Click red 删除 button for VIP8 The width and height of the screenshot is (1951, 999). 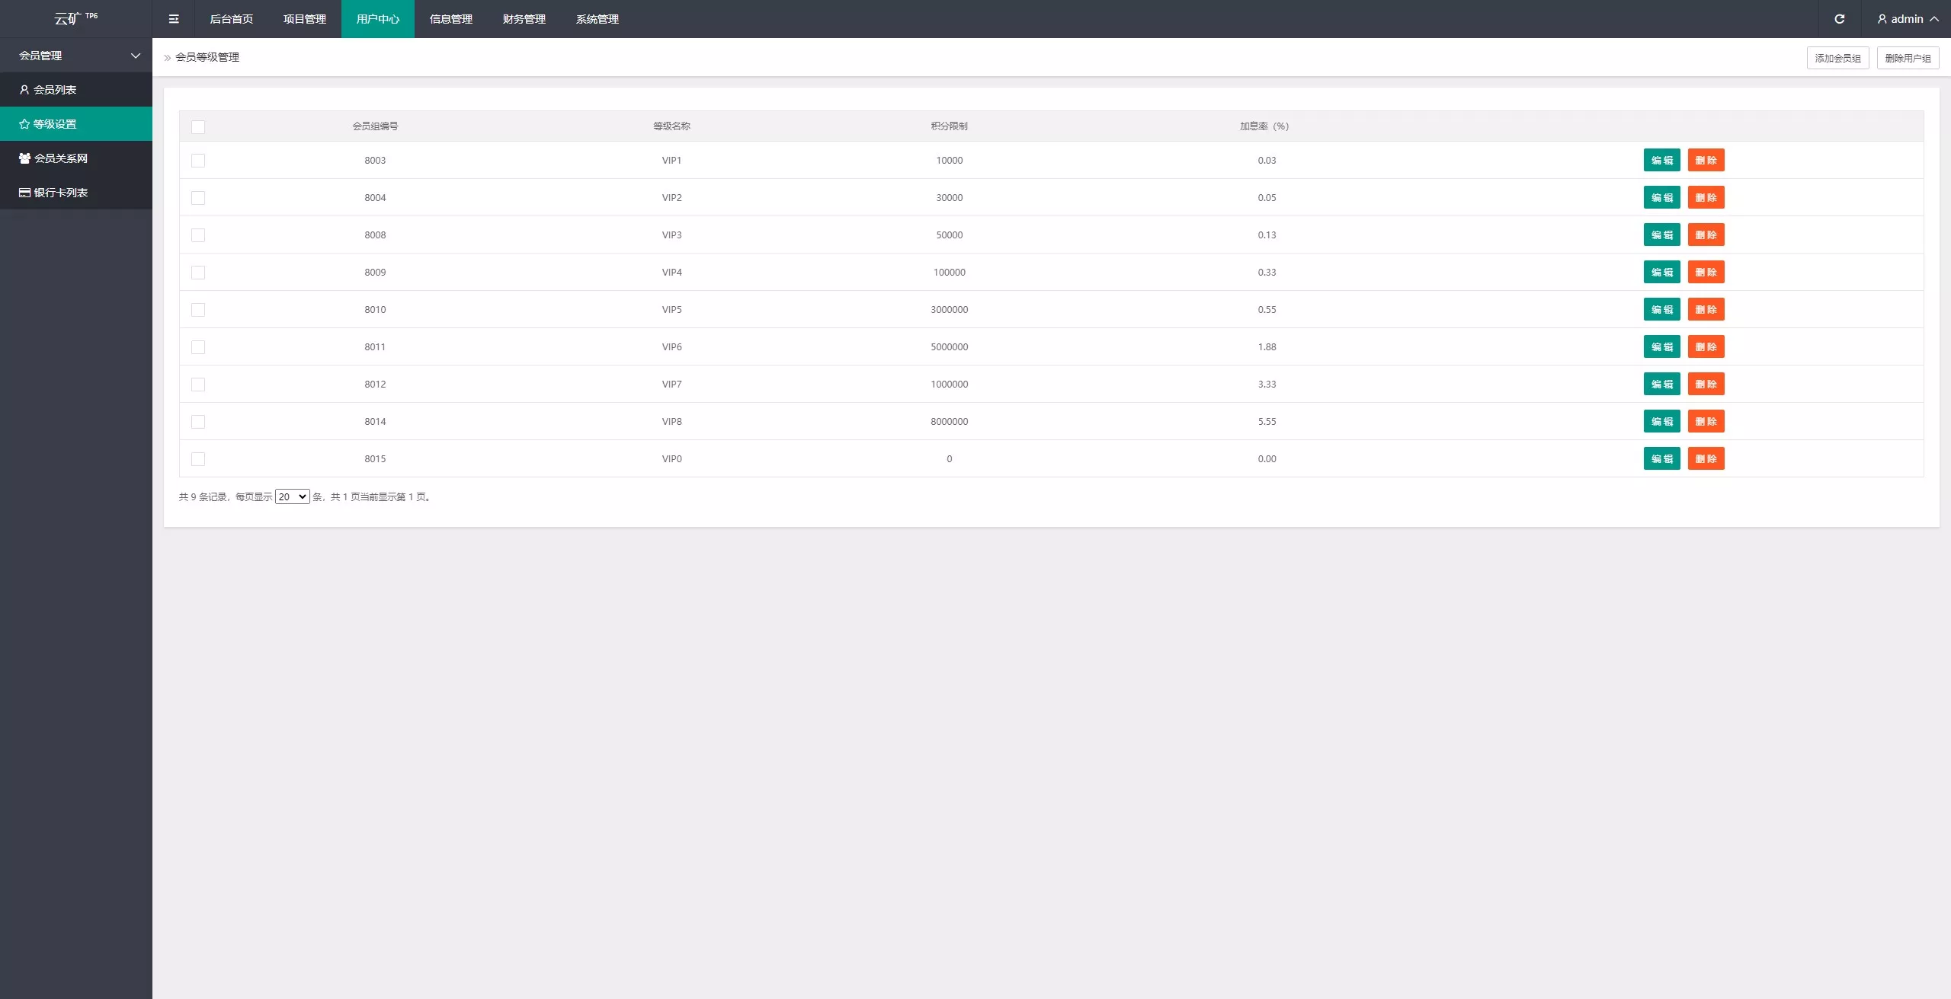pyautogui.click(x=1706, y=421)
